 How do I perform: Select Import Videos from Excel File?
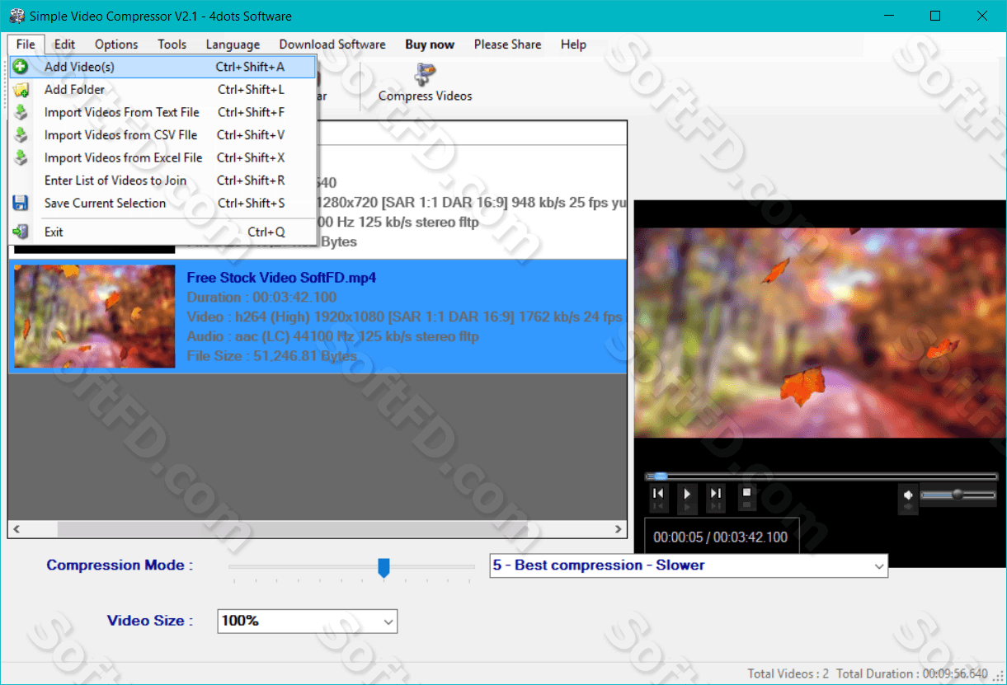pos(162,157)
